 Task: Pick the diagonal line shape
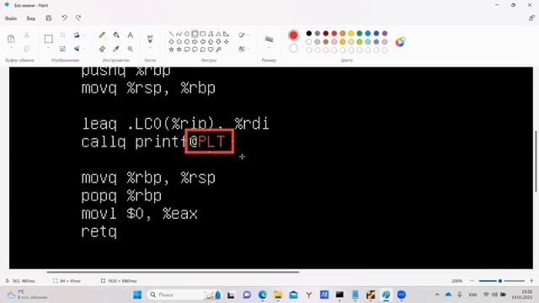click(x=171, y=34)
